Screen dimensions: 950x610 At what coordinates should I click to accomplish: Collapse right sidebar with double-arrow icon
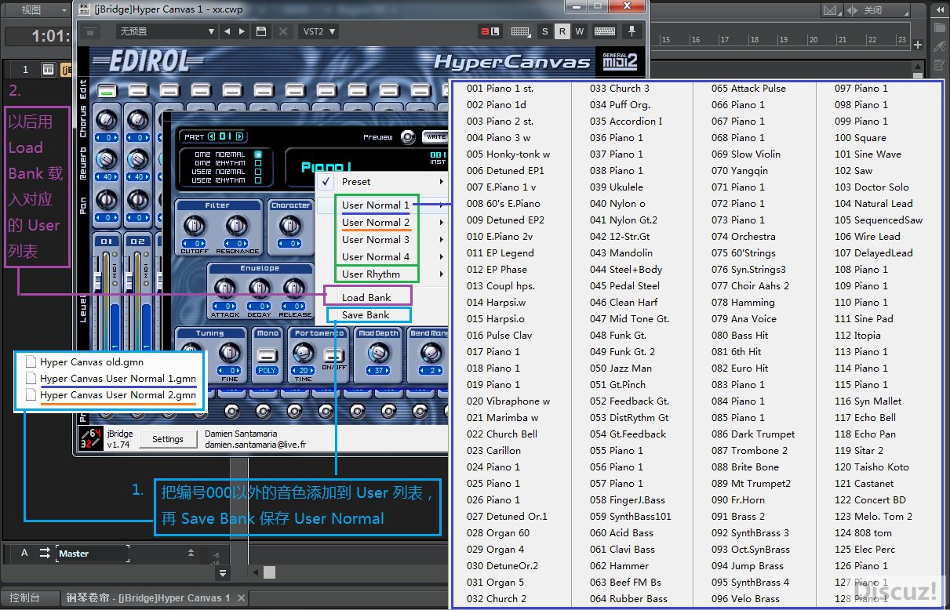click(939, 10)
